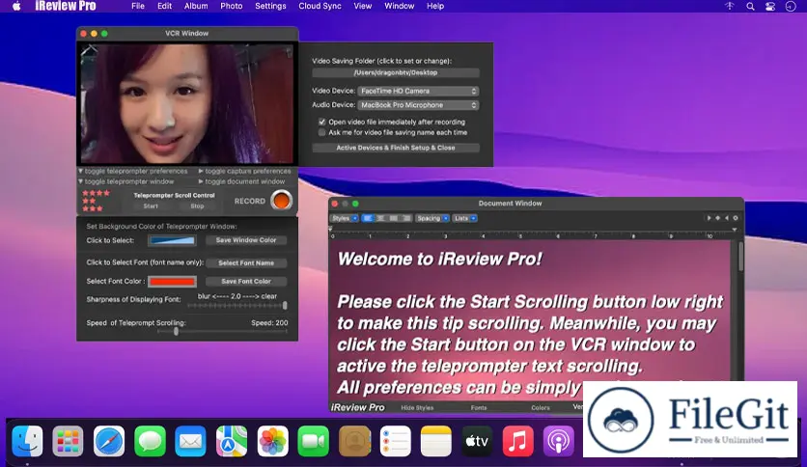The height and width of the screenshot is (467, 807).
Task: Click Active Devices & Finish Setup & Close
Action: [x=396, y=148]
